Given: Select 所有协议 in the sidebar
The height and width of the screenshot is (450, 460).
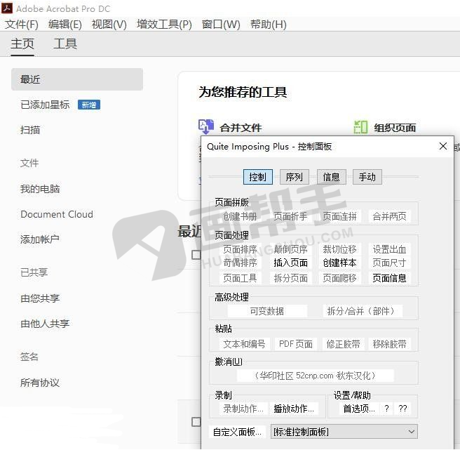Looking at the screenshot, I should pos(40,383).
